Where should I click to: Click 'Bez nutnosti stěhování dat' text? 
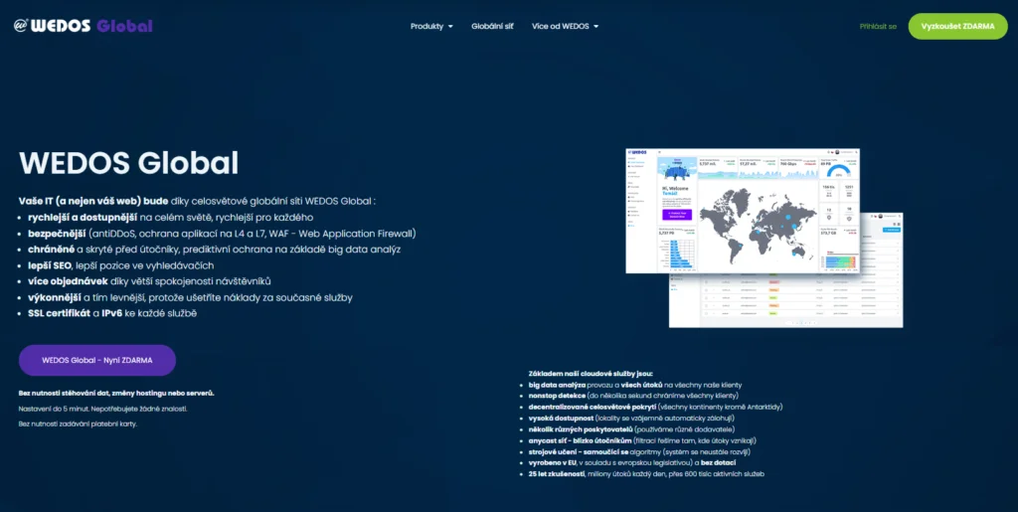click(116, 394)
